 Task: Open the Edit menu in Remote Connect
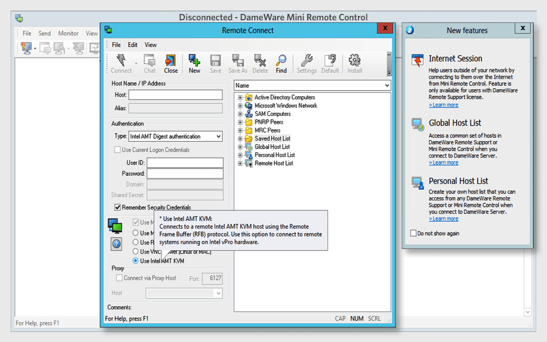pos(132,45)
